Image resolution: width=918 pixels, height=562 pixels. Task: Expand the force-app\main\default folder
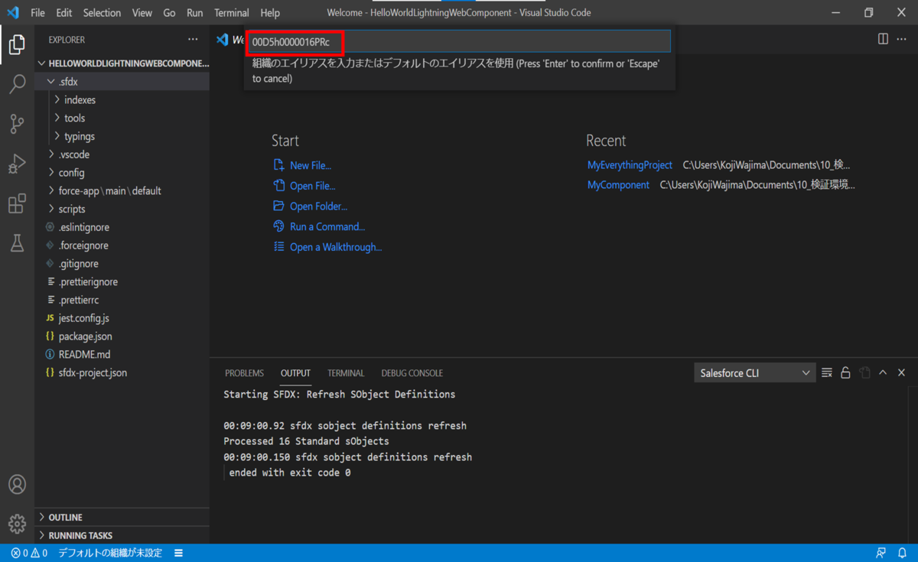coord(122,191)
